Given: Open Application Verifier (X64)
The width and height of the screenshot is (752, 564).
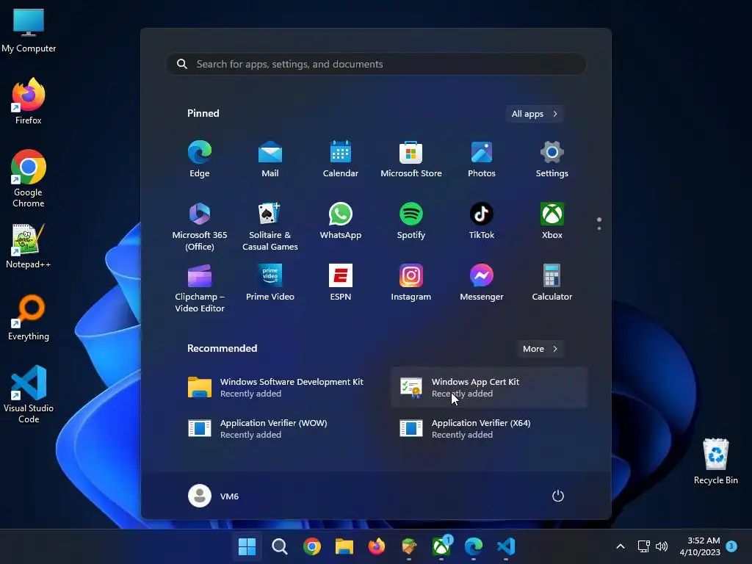Looking at the screenshot, I should (x=489, y=428).
